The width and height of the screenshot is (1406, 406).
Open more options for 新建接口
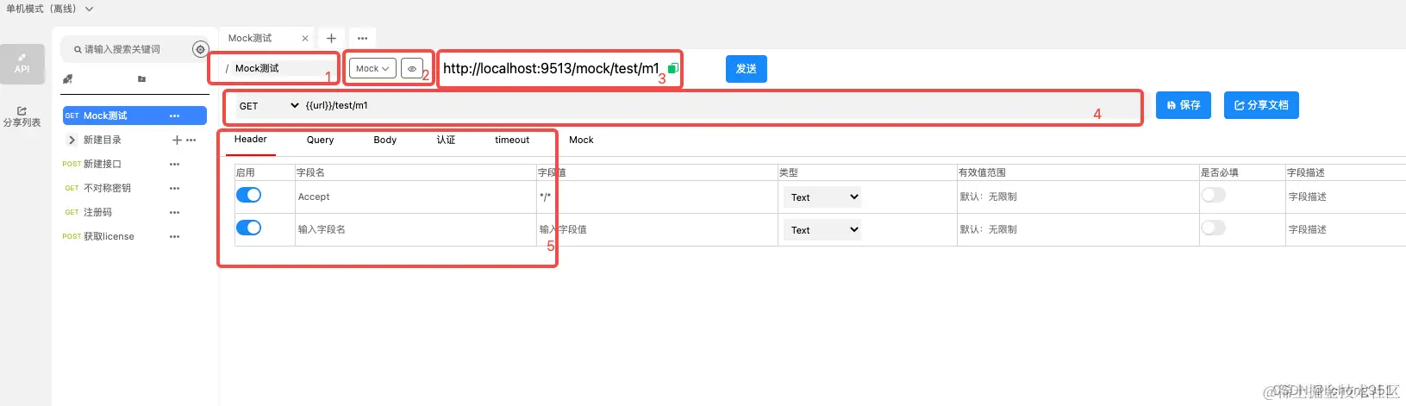(x=175, y=164)
